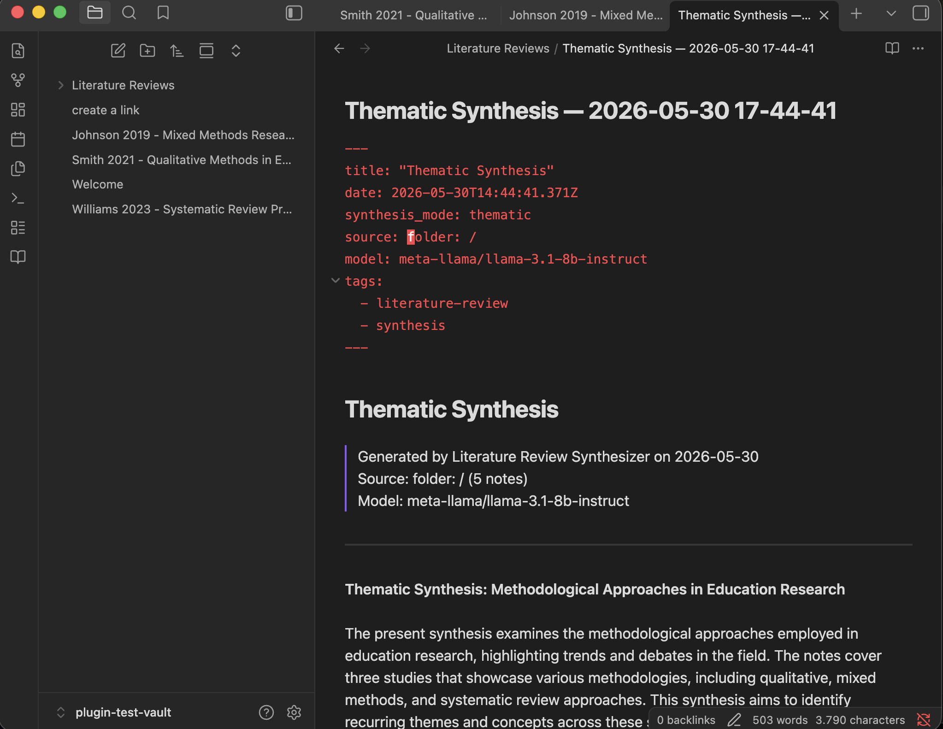Collapse the tags property list
943x729 pixels.
point(336,281)
